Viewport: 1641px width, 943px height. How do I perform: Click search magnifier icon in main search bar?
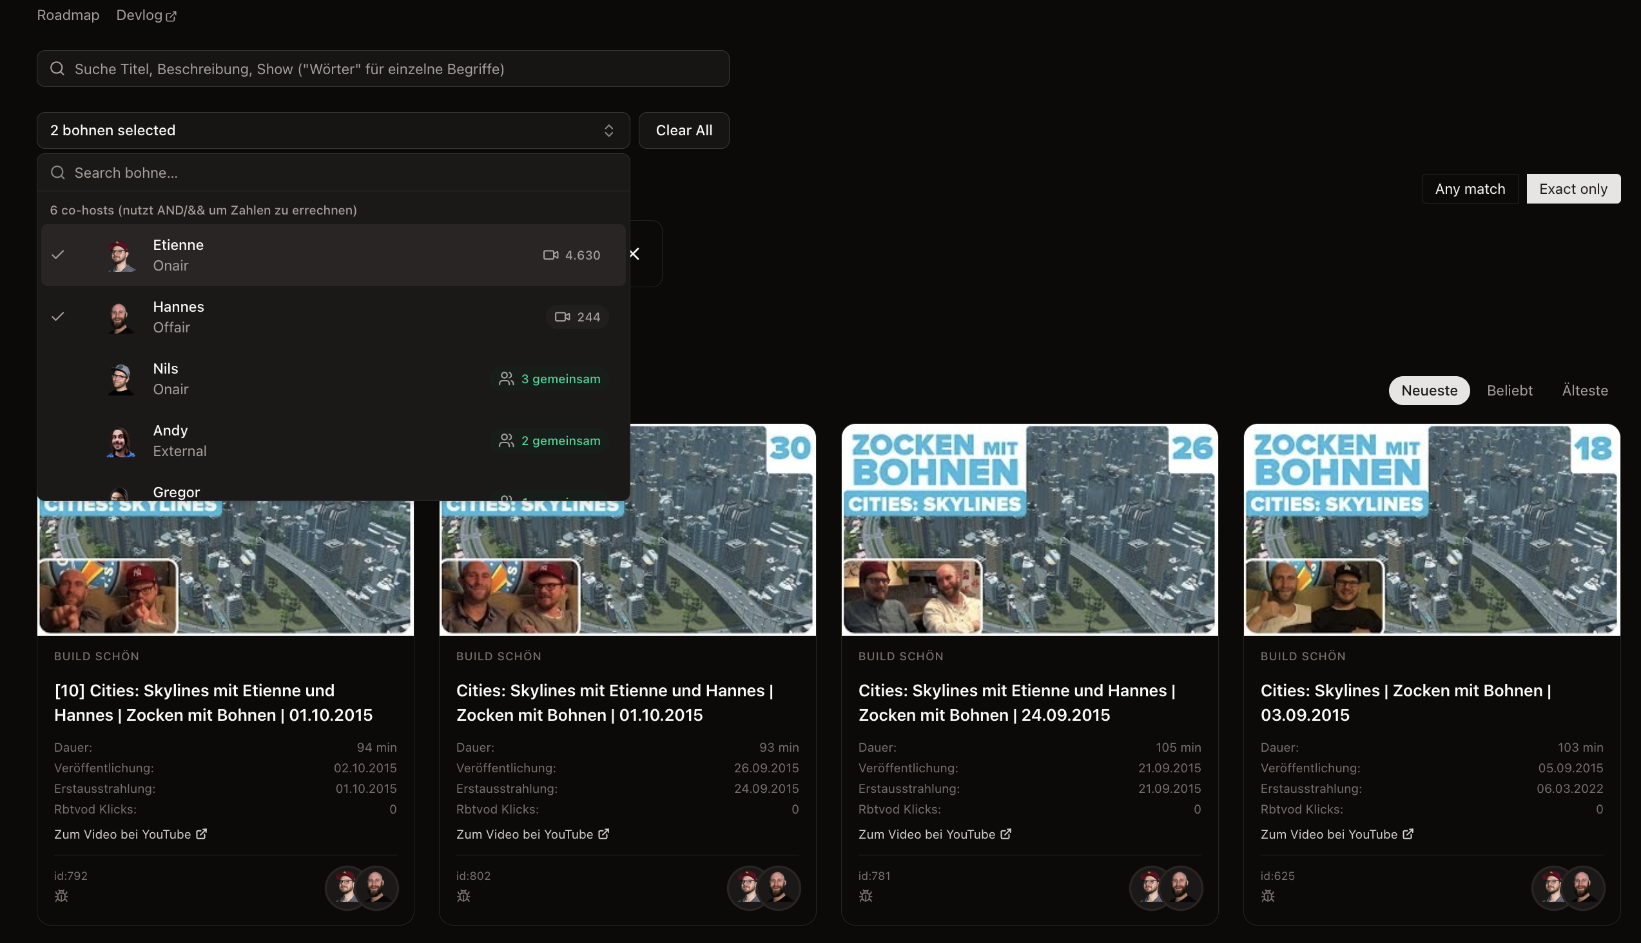click(57, 69)
